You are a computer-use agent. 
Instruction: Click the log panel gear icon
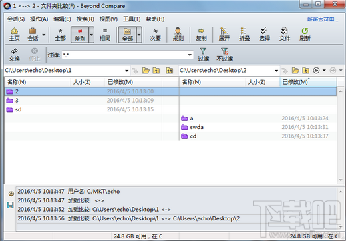click(x=11, y=194)
